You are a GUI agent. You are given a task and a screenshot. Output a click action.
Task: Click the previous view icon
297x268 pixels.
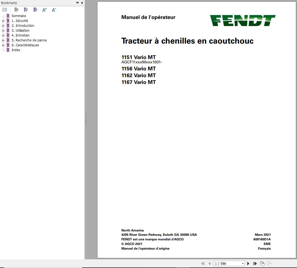point(262,263)
